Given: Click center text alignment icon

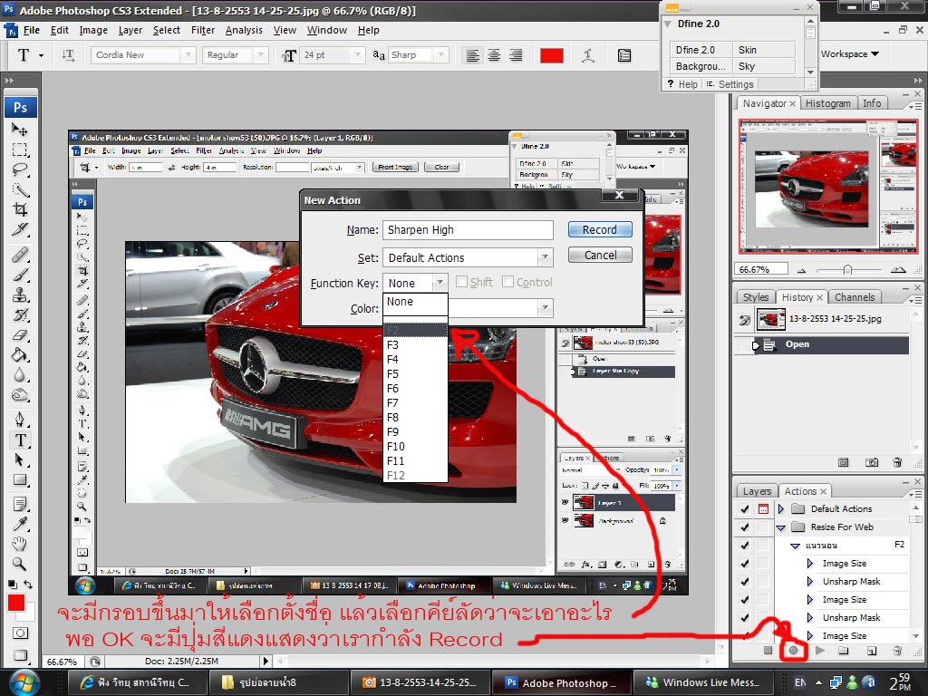Looking at the screenshot, I should point(494,55).
